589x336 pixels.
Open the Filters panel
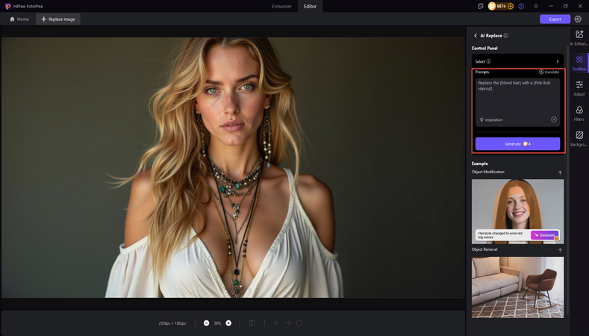[x=579, y=113]
